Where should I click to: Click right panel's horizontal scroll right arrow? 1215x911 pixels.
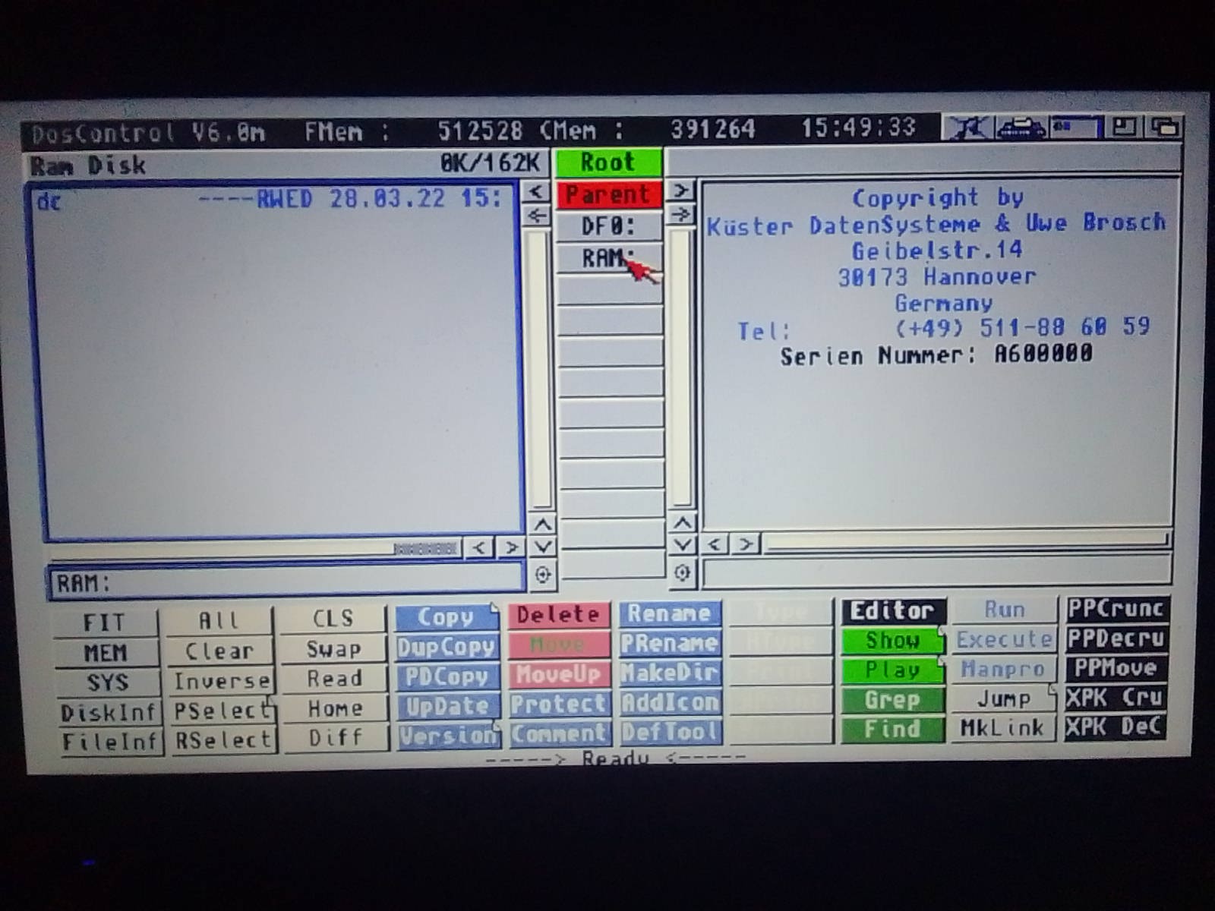(746, 544)
